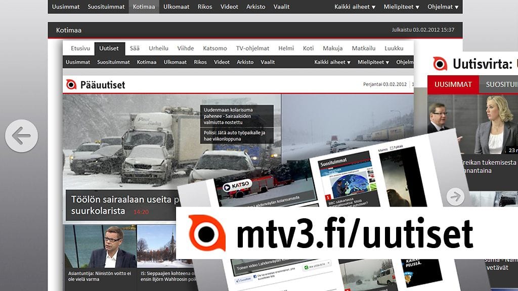The height and width of the screenshot is (291, 518).
Task: Open the Ohjelmat dropdown in top bar
Action: (443, 7)
